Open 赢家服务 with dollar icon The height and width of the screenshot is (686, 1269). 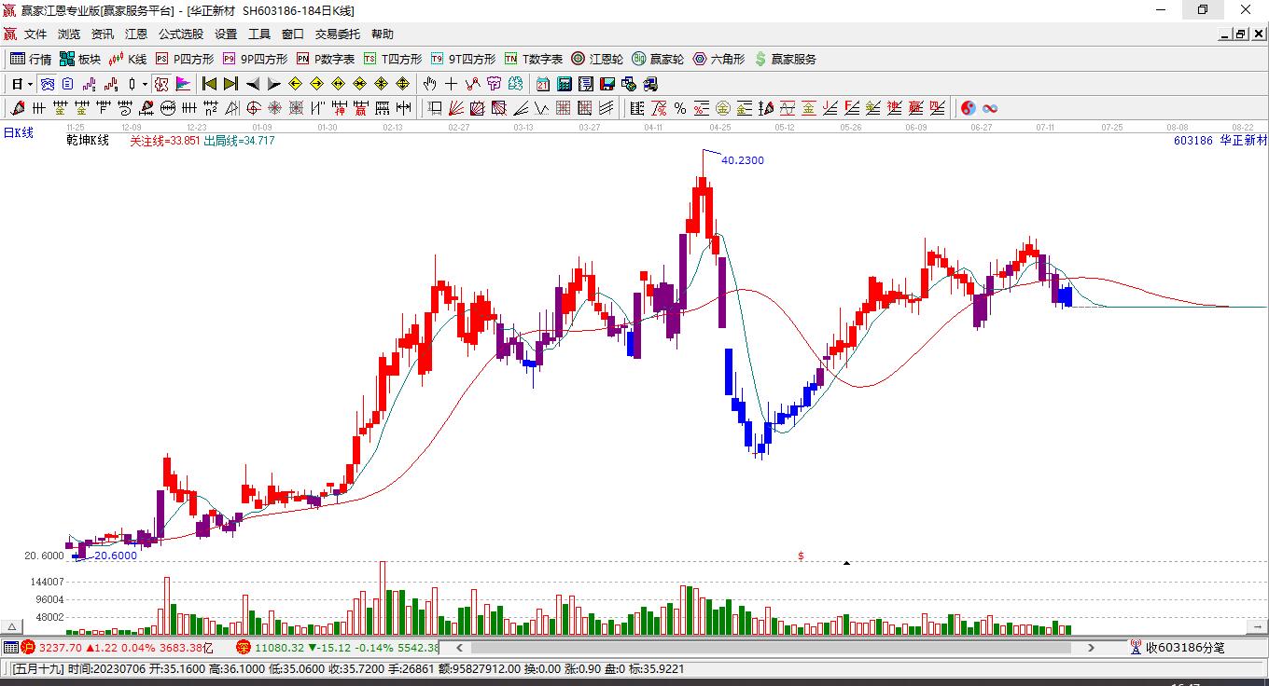click(x=785, y=59)
